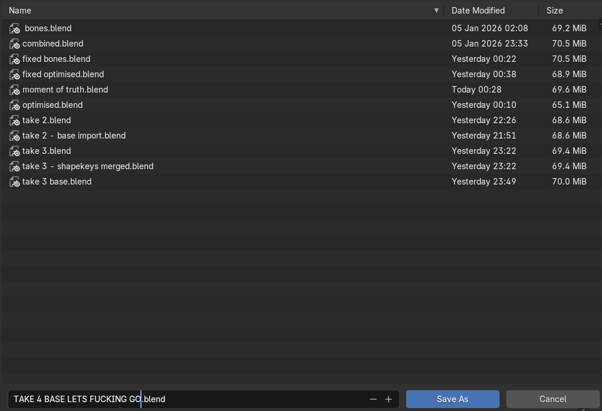Click Save As to save the file
Image resolution: width=602 pixels, height=411 pixels.
pyautogui.click(x=453, y=399)
